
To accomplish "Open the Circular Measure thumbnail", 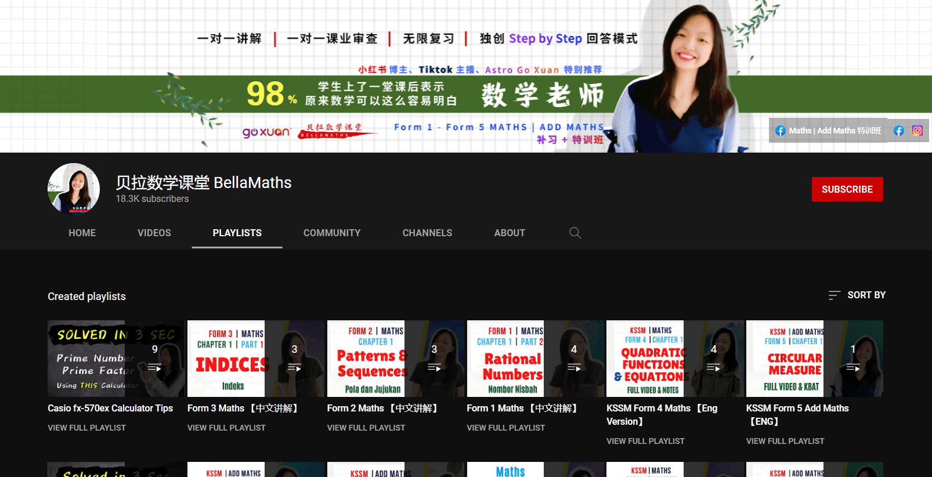I will [x=815, y=359].
